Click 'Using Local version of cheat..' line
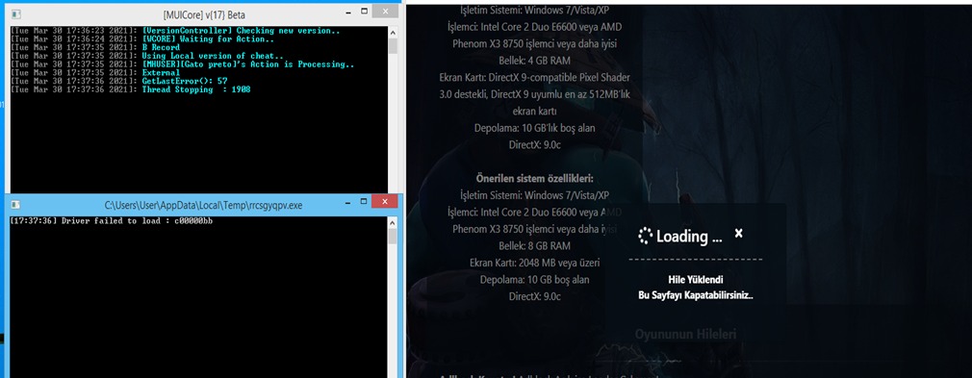The image size is (972, 378). coord(147,56)
